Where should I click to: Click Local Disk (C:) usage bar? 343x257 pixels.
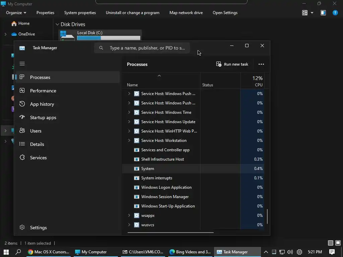click(109, 38)
